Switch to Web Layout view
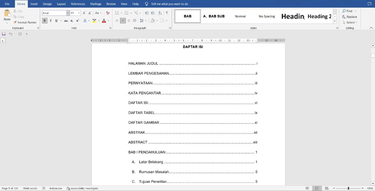375x191 pixels. (327, 188)
